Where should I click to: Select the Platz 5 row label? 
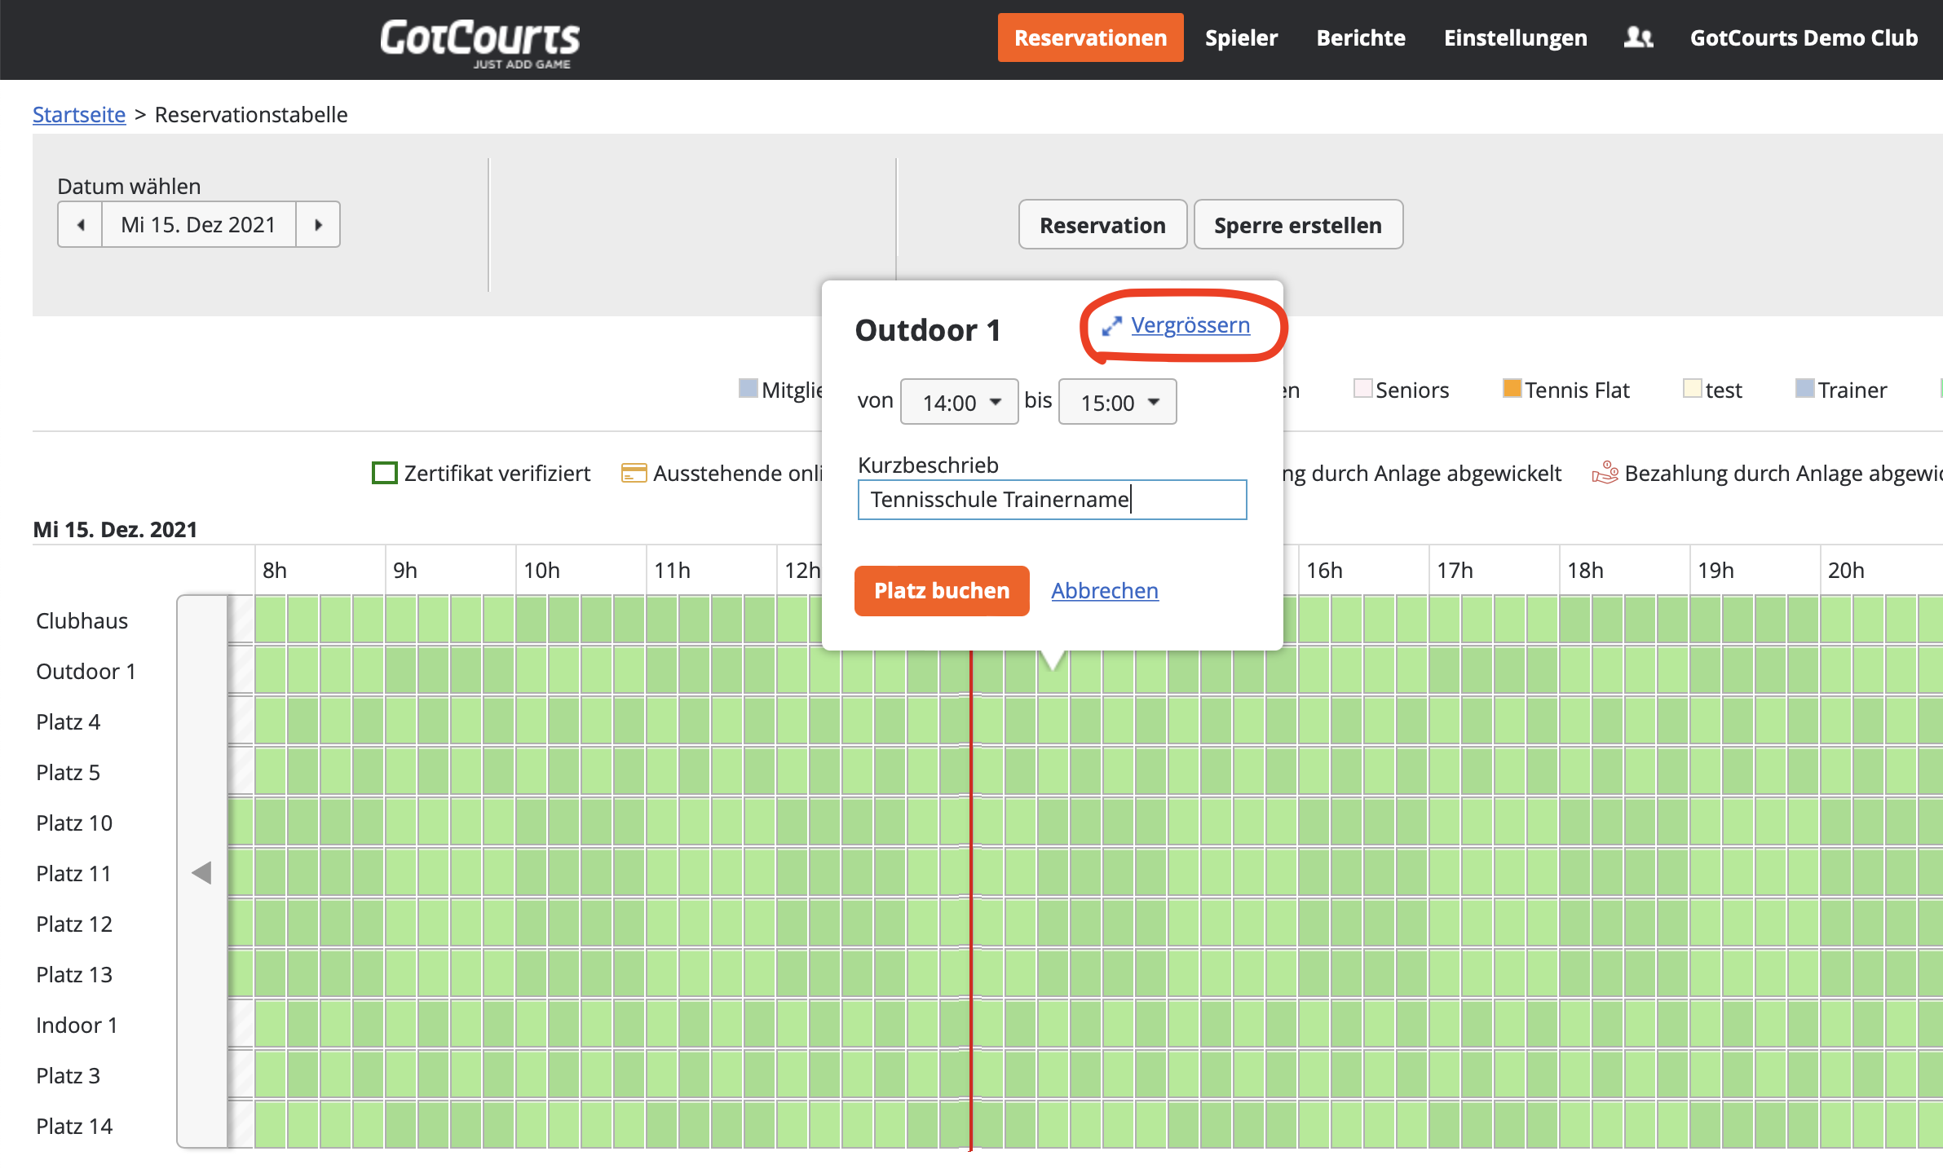(x=68, y=772)
